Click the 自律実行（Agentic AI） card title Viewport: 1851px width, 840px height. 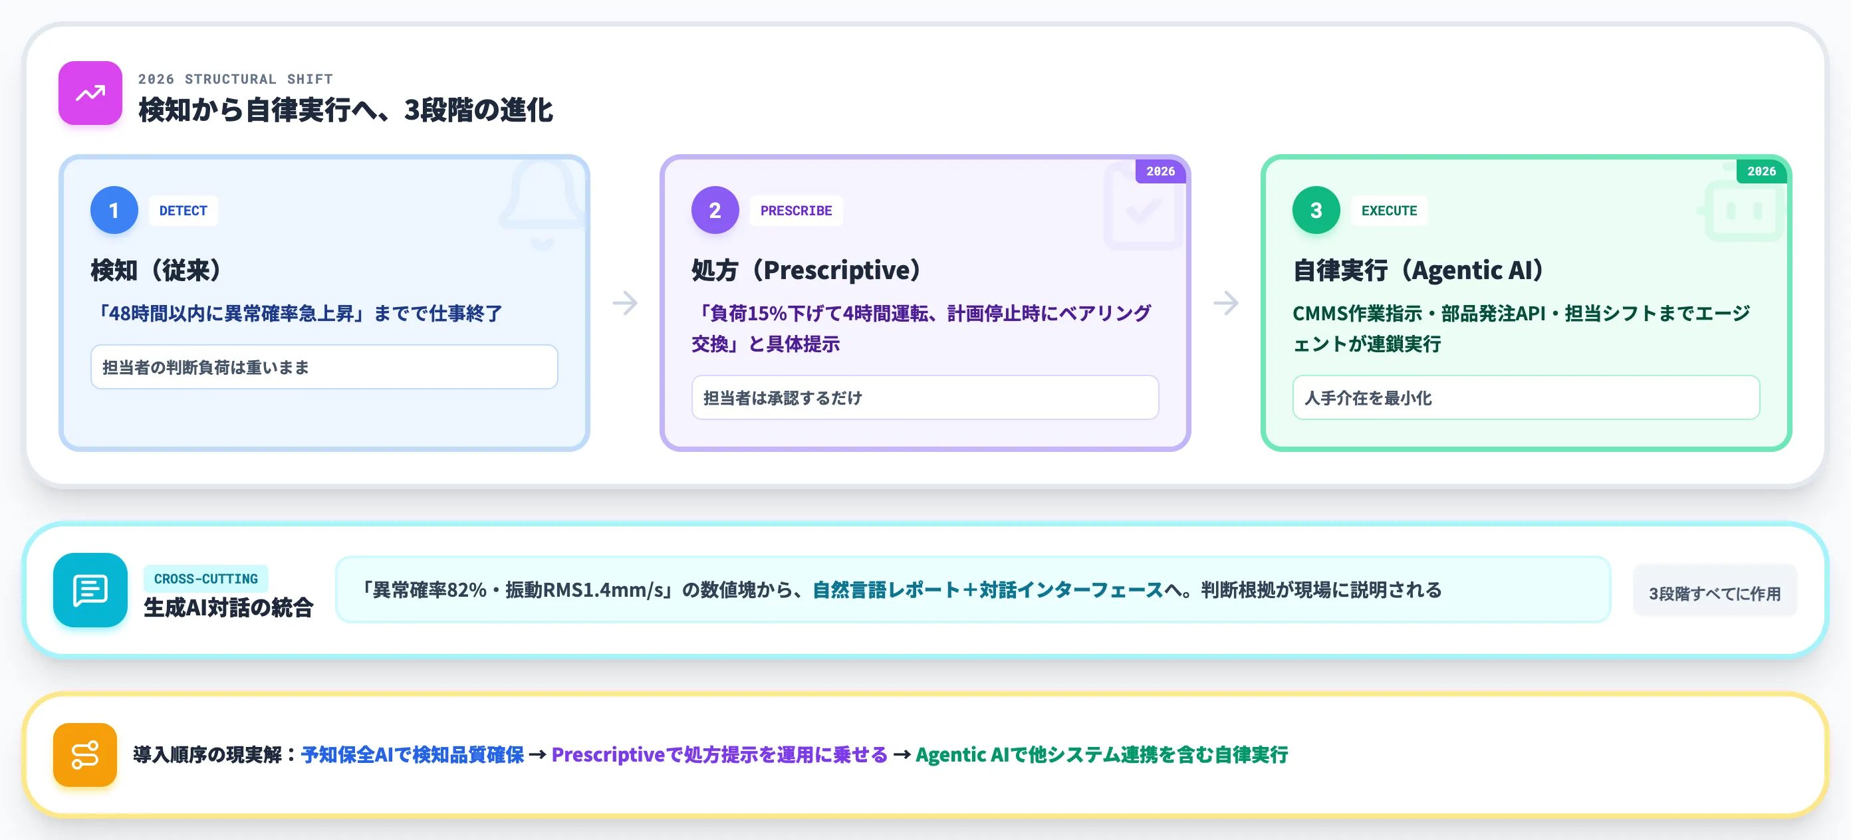(x=1419, y=270)
